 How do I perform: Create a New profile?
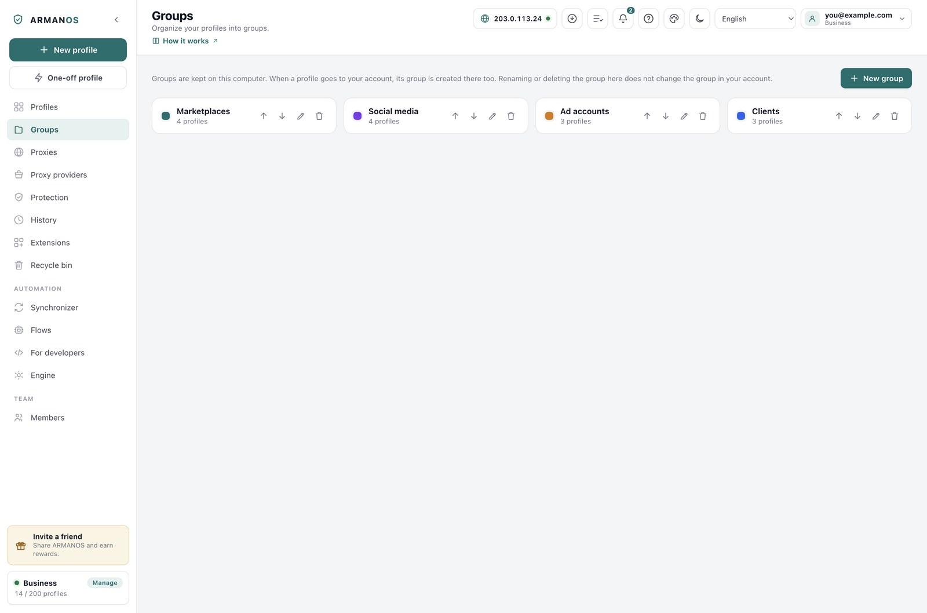tap(68, 50)
